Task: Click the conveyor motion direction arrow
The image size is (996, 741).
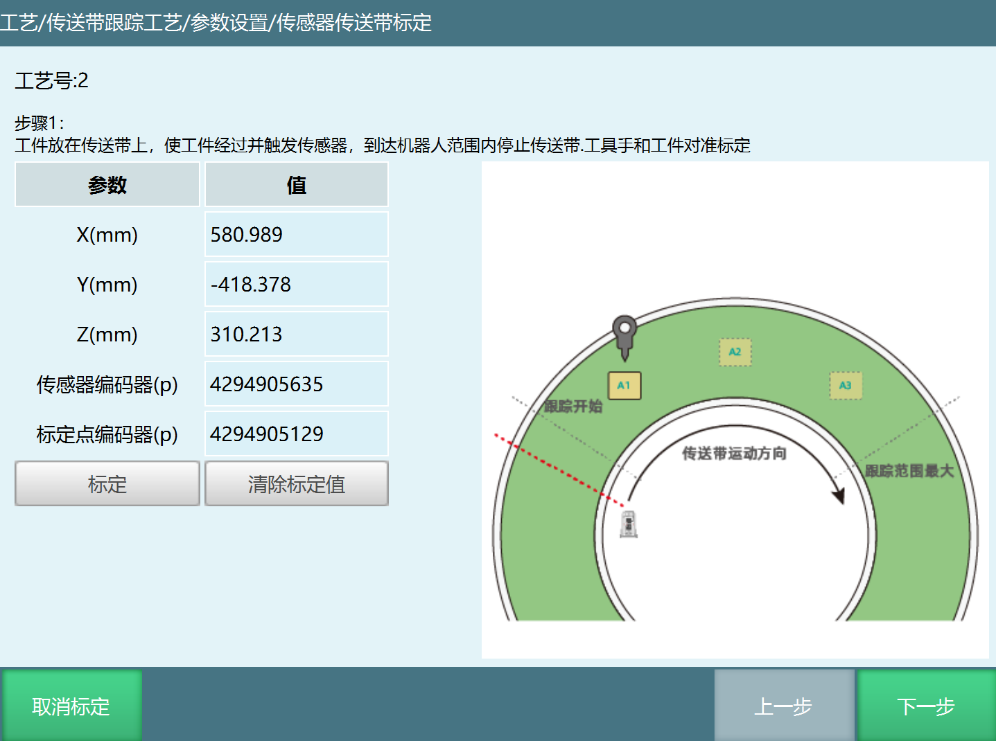Action: click(839, 494)
